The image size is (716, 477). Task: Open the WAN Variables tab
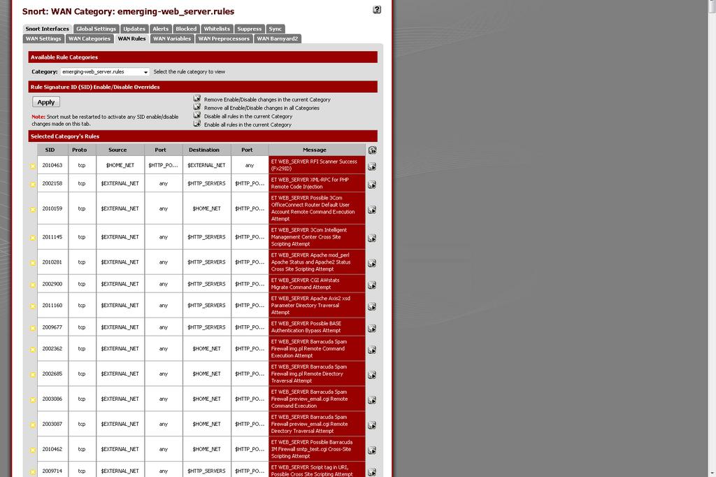(172, 39)
